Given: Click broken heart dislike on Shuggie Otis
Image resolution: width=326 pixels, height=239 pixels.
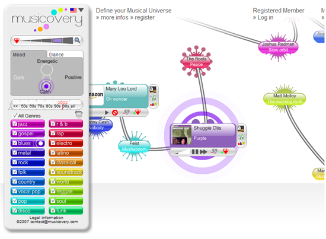Looking at the screenshot, I should 214,152.
